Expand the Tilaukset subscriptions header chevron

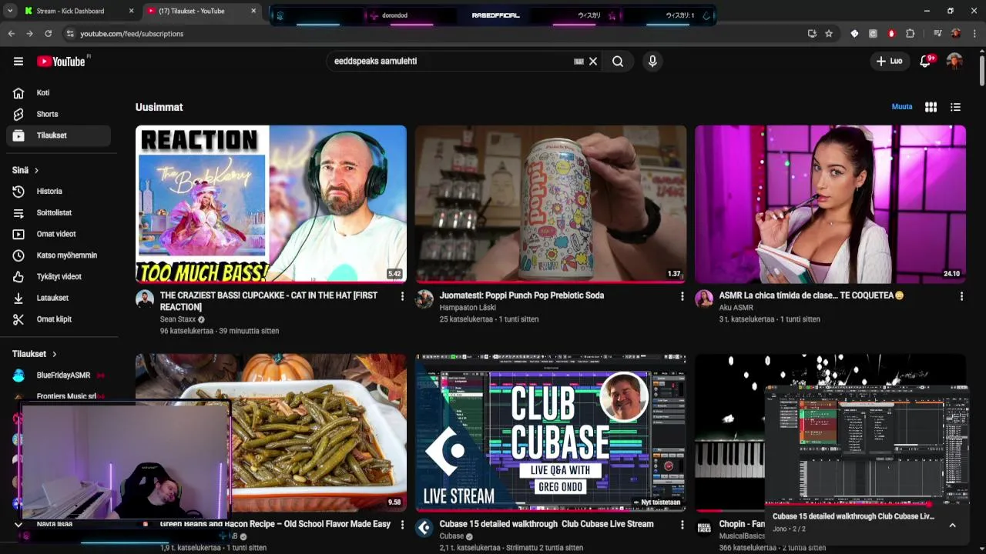pos(54,354)
